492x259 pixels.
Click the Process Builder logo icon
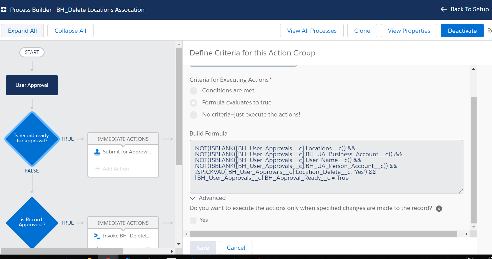[4, 10]
